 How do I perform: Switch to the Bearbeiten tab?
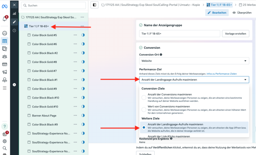(x=217, y=12)
